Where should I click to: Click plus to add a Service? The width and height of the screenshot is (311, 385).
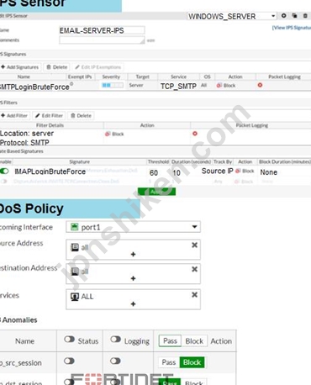click(x=133, y=303)
